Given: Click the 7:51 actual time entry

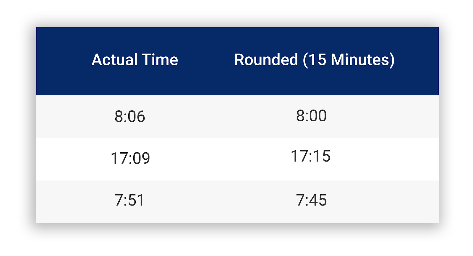Looking at the screenshot, I should 129,200.
